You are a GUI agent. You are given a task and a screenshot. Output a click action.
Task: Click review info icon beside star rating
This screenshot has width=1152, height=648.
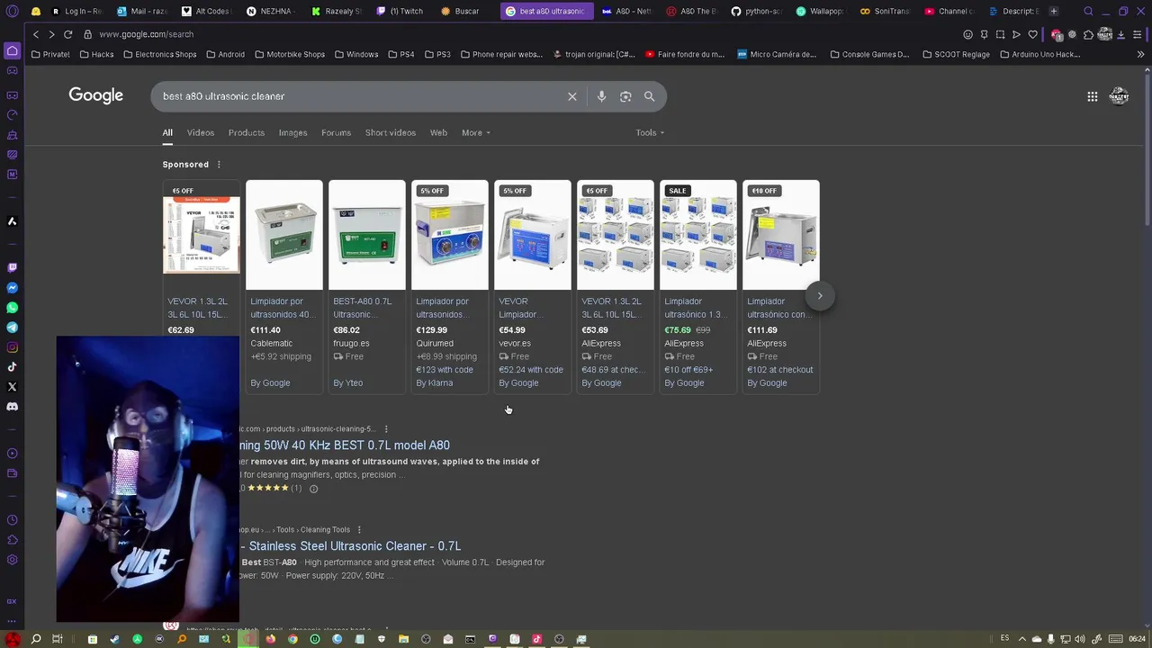[313, 489]
